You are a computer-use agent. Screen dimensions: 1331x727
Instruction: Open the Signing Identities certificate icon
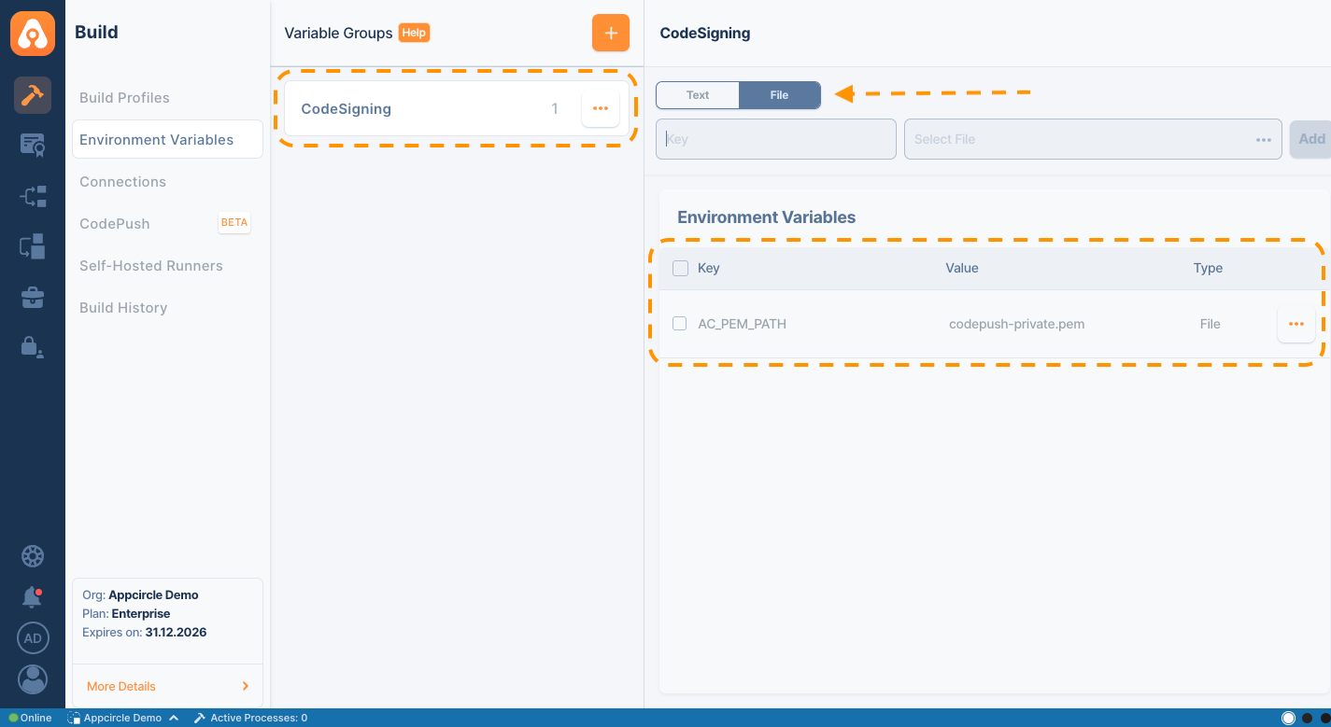point(33,145)
